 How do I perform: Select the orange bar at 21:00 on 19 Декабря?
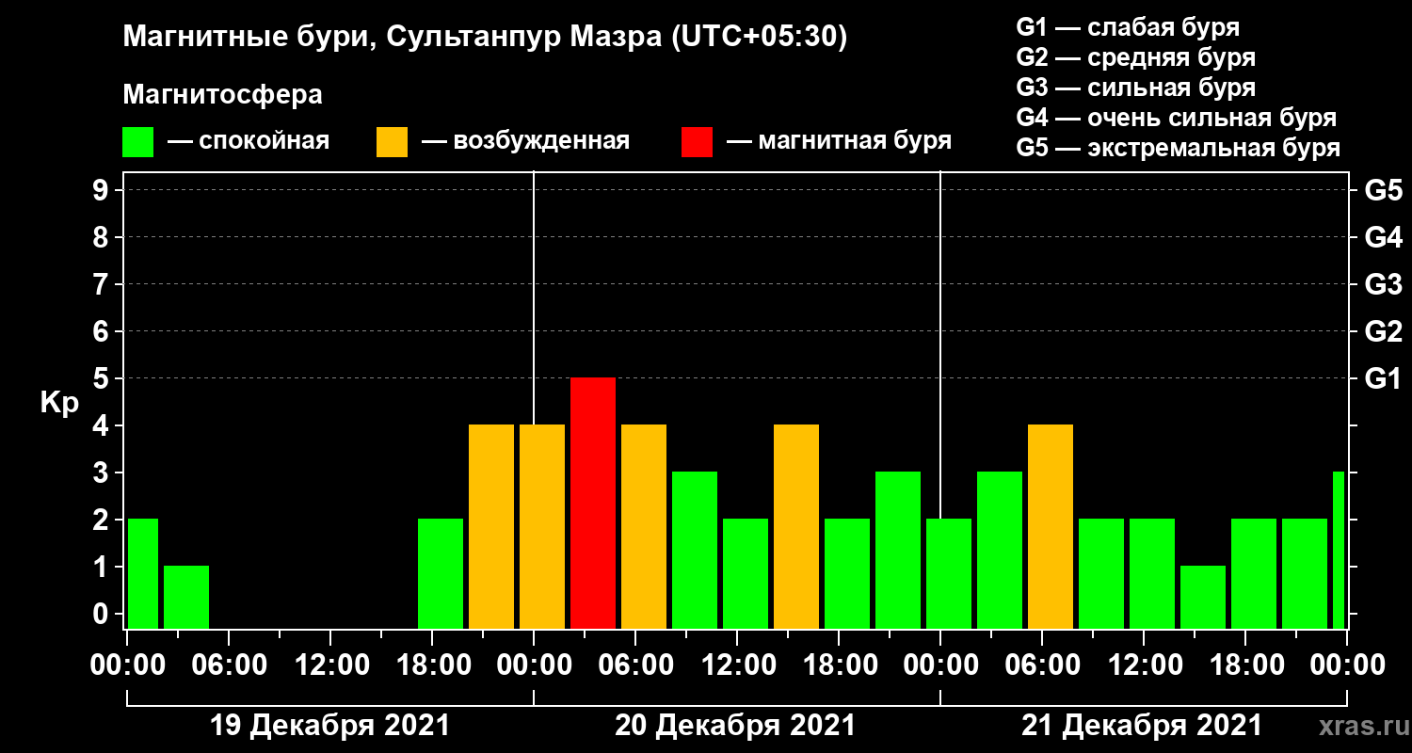(x=491, y=526)
